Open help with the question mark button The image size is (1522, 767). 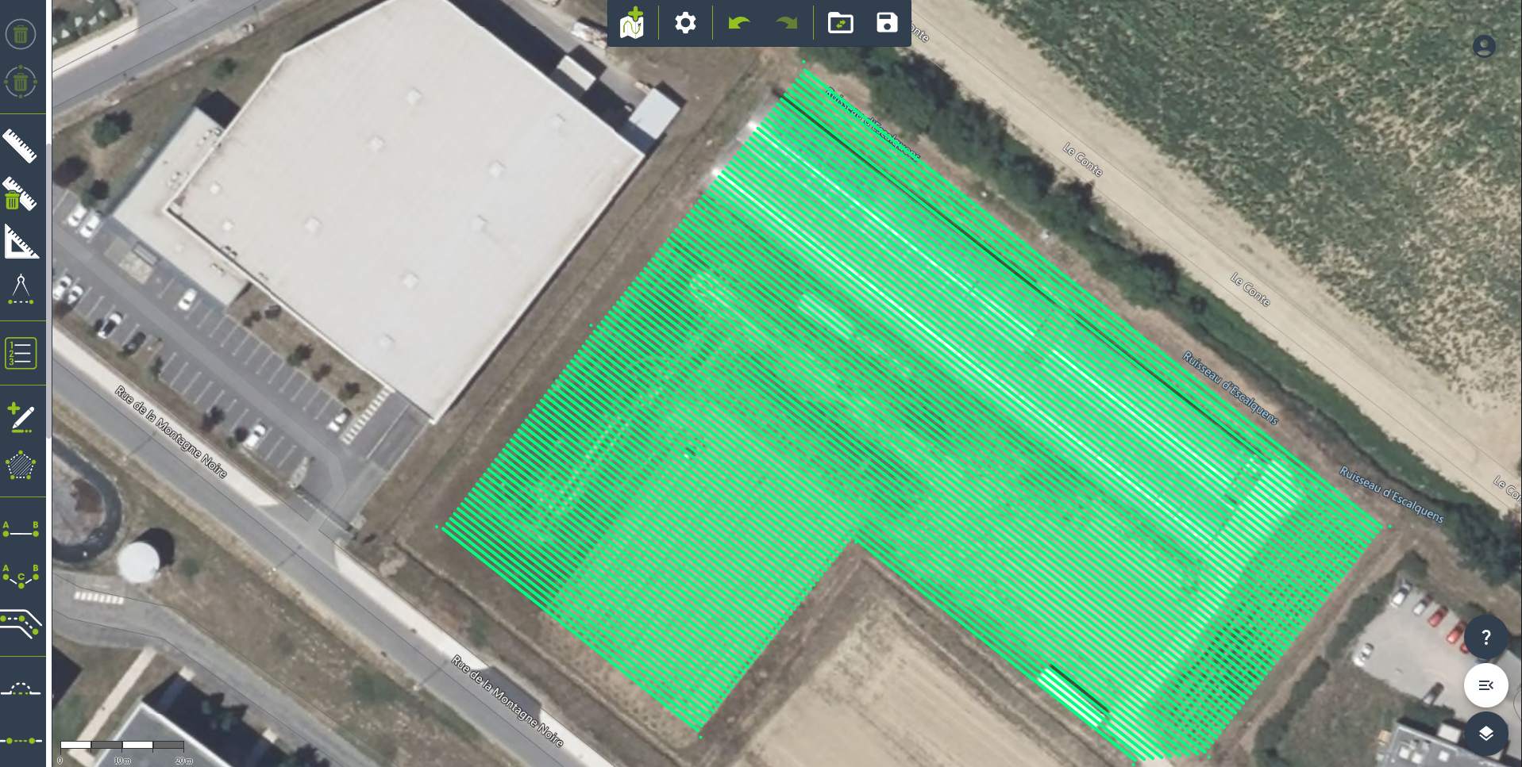click(1485, 638)
